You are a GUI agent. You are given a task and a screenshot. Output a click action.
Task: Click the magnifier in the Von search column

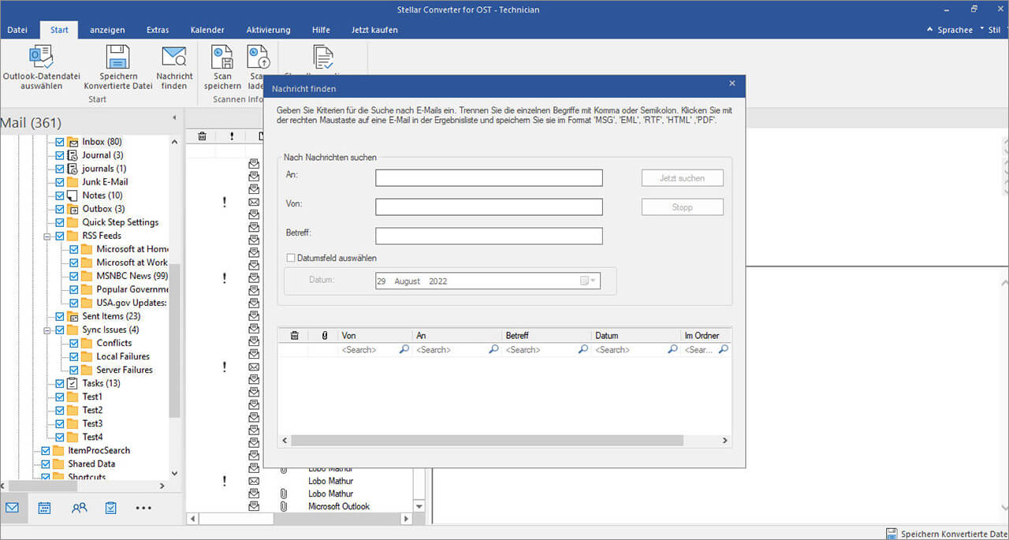404,349
